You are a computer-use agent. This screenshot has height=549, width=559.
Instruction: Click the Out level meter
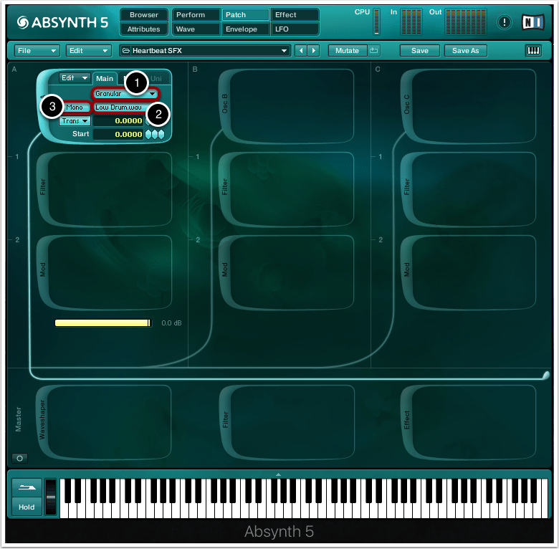click(x=466, y=22)
